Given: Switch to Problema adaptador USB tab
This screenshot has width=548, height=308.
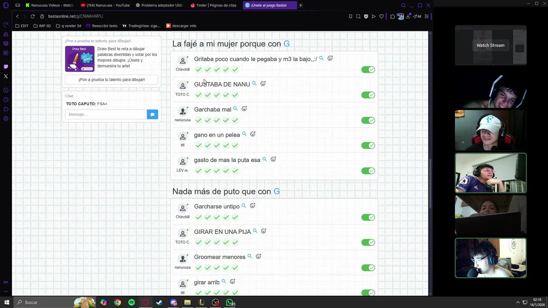Looking at the screenshot, I should coord(159,5).
